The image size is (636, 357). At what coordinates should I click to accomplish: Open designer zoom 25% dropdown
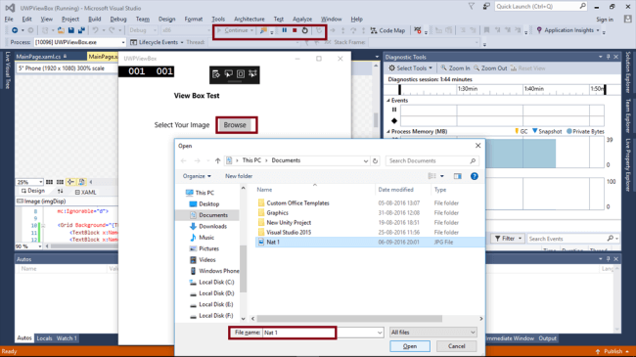[29, 182]
